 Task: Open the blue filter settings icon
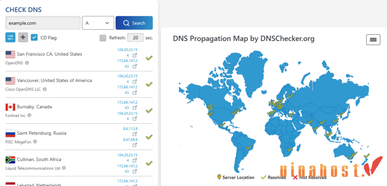tap(10, 38)
